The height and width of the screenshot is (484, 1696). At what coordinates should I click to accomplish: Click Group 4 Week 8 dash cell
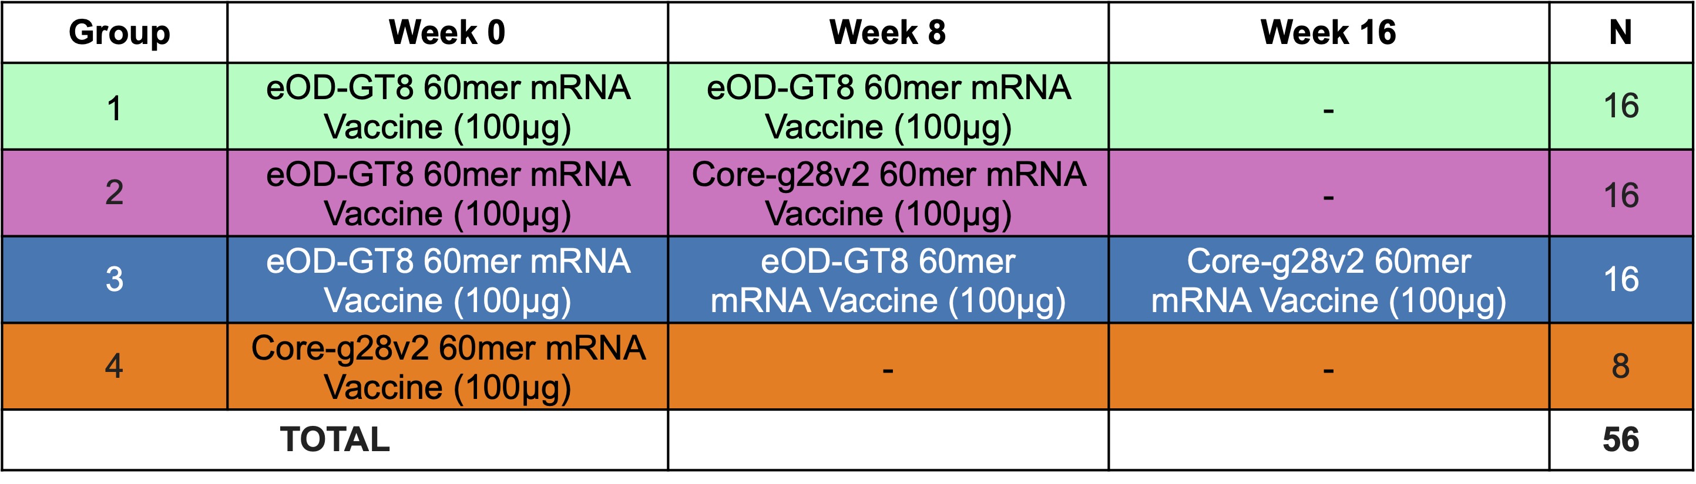click(888, 367)
